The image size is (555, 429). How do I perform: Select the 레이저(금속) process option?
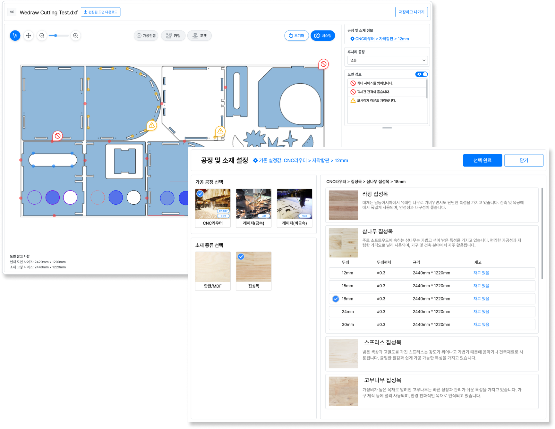[253, 208]
